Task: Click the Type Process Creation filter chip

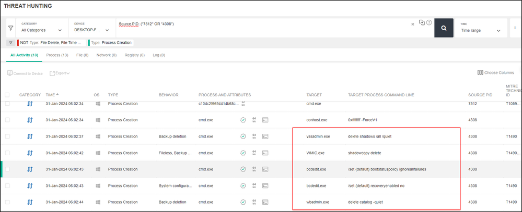Action: coord(111,43)
